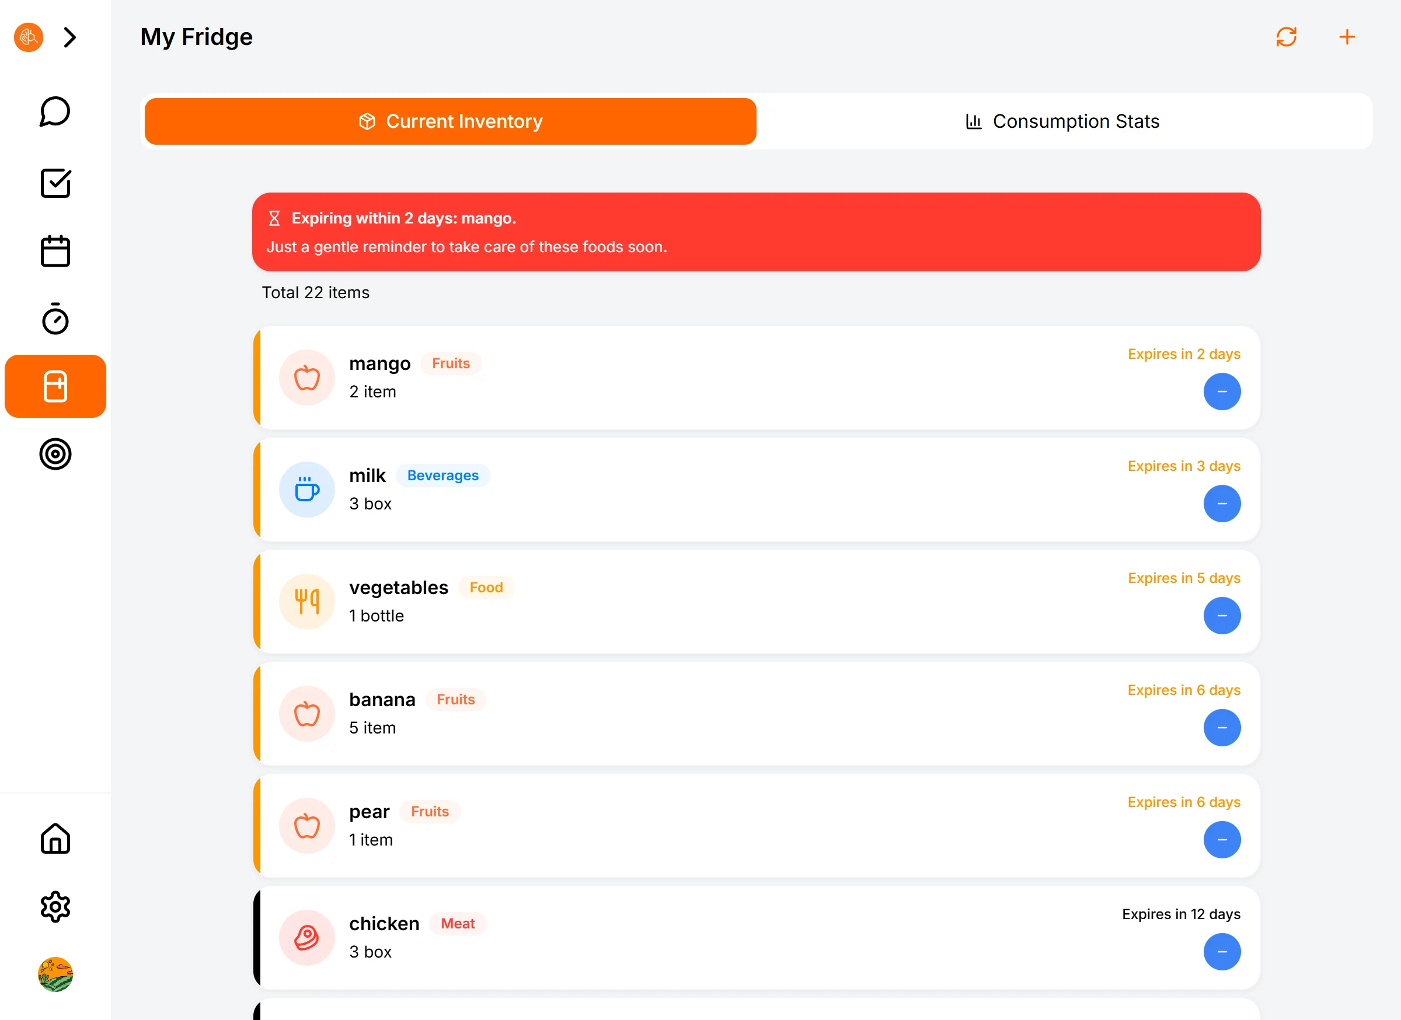Open the calendar sidebar icon
This screenshot has width=1401, height=1020.
point(55,251)
